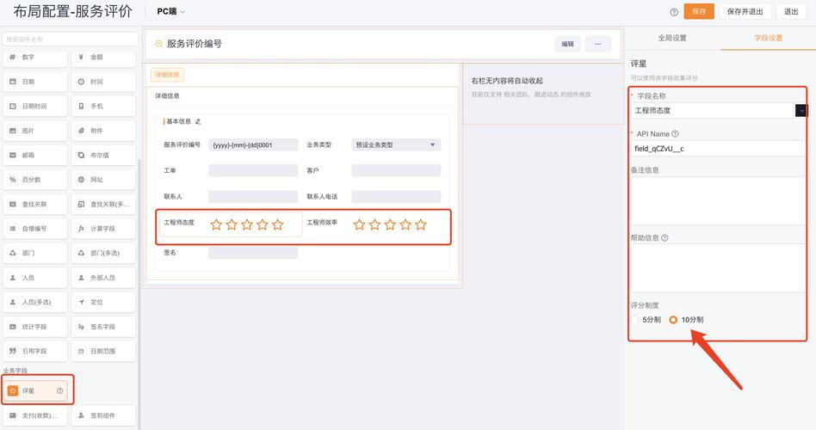Click the edit pencil beside 基本信息

[x=198, y=122]
